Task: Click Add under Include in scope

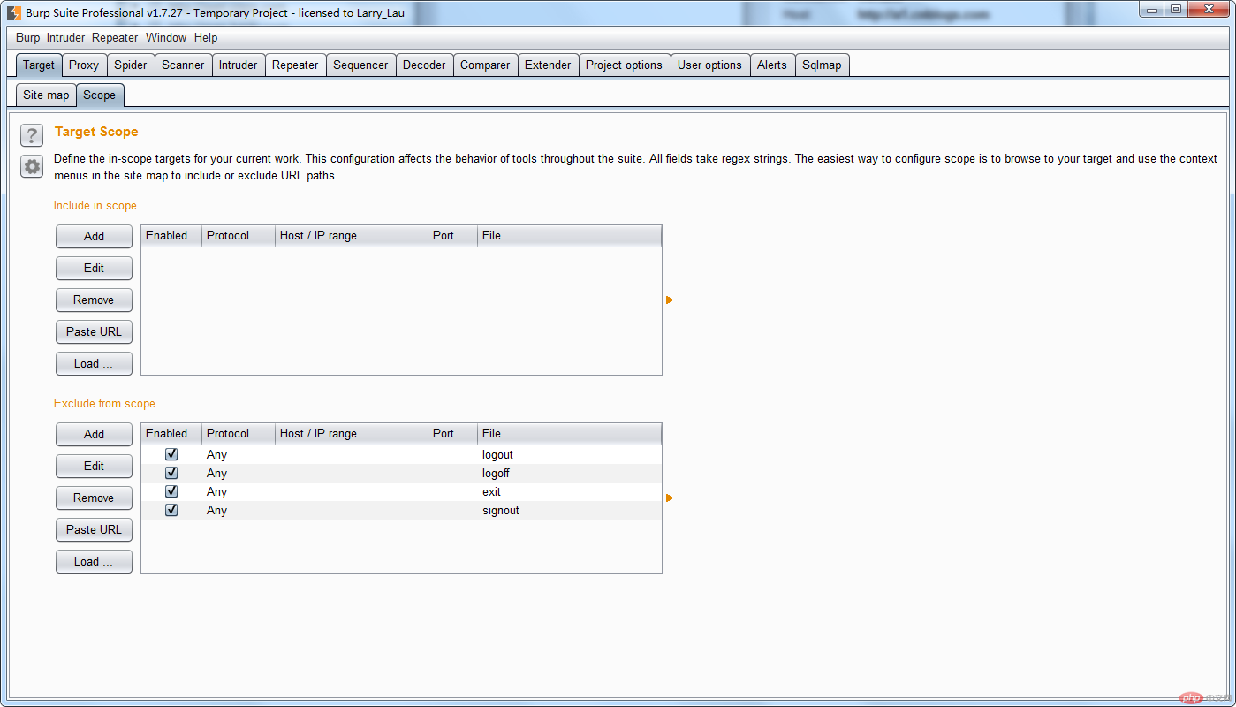Action: (x=94, y=236)
